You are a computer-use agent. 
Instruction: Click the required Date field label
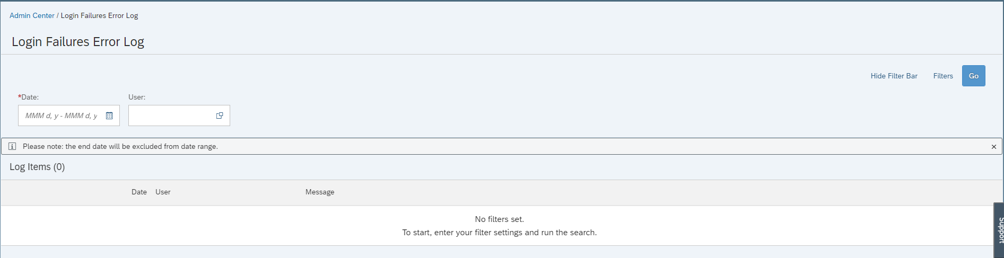(x=29, y=97)
